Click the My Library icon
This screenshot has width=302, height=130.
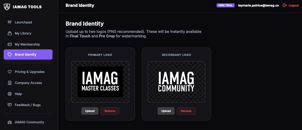pos(10,33)
